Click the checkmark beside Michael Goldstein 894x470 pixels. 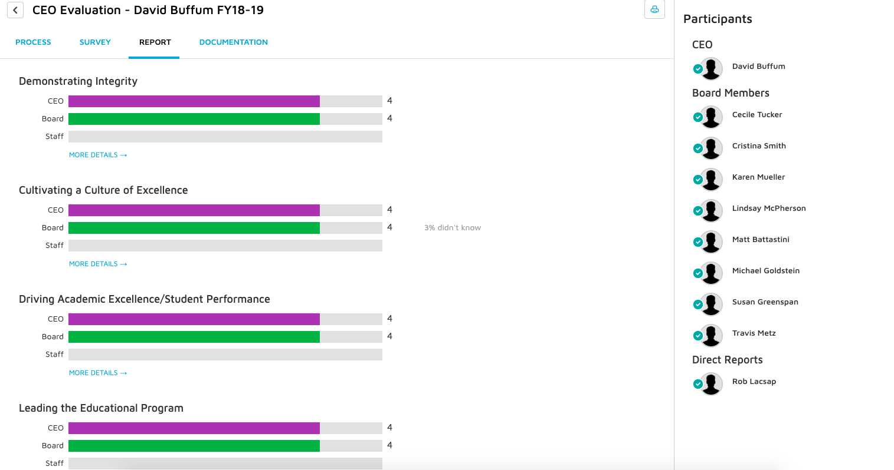[x=698, y=273]
